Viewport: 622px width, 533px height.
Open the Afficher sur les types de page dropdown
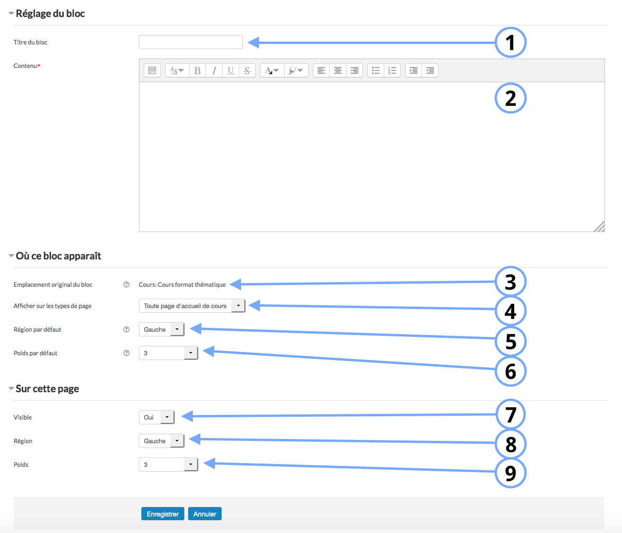191,306
